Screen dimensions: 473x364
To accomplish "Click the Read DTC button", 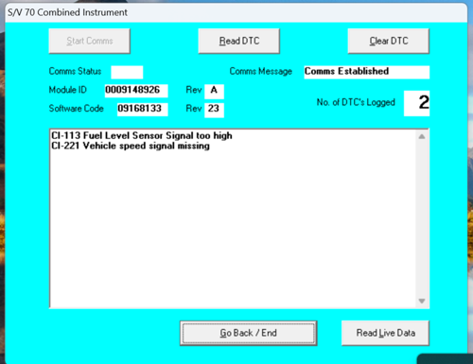I will click(x=239, y=41).
